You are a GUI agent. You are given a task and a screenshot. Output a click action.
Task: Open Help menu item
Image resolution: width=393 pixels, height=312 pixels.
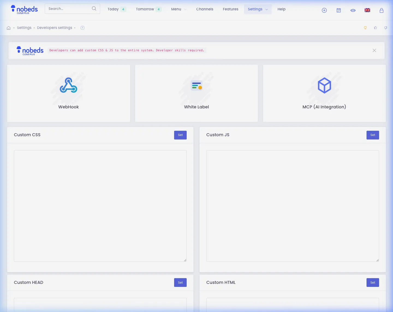tap(281, 9)
